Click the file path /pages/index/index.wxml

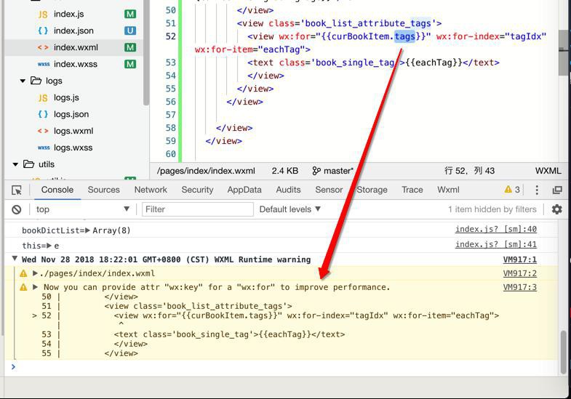coord(206,171)
